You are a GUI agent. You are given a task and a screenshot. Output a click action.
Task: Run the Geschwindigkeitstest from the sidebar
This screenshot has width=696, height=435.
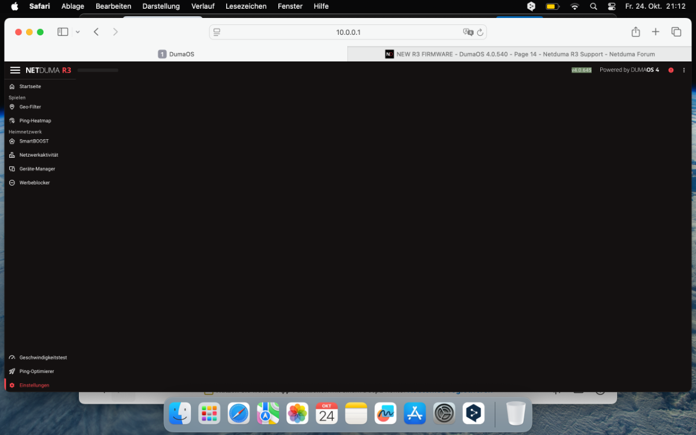(42, 357)
